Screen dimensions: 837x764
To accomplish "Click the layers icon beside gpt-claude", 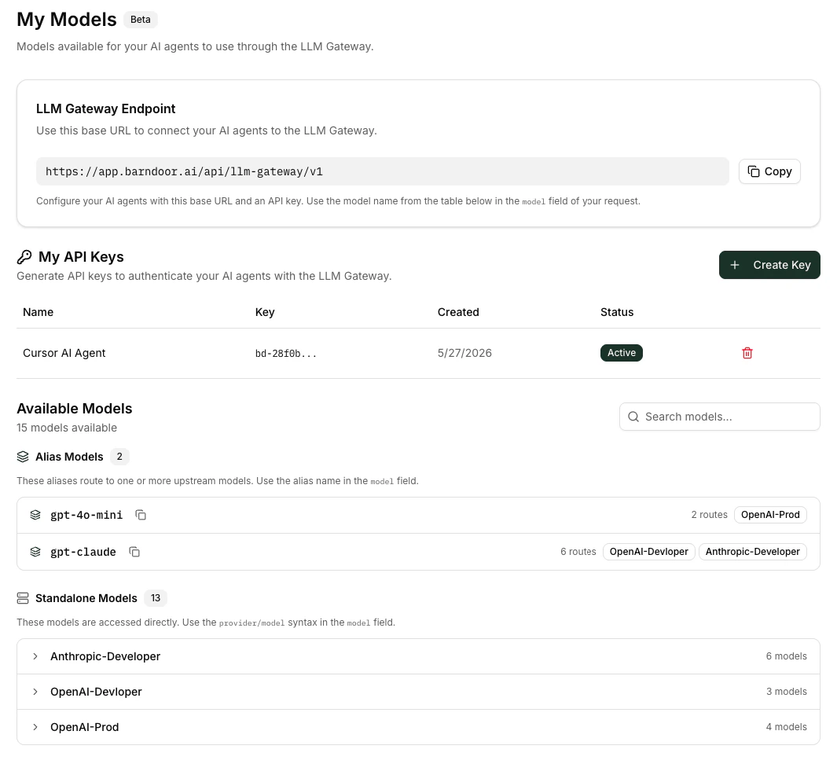I will coord(35,552).
